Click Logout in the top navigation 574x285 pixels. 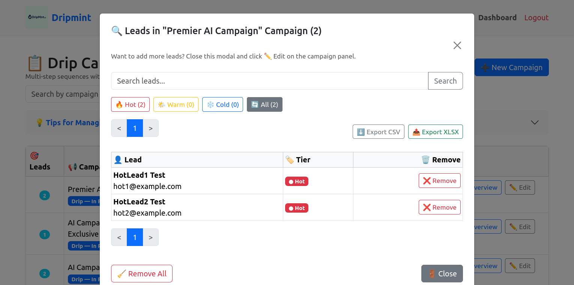(536, 17)
